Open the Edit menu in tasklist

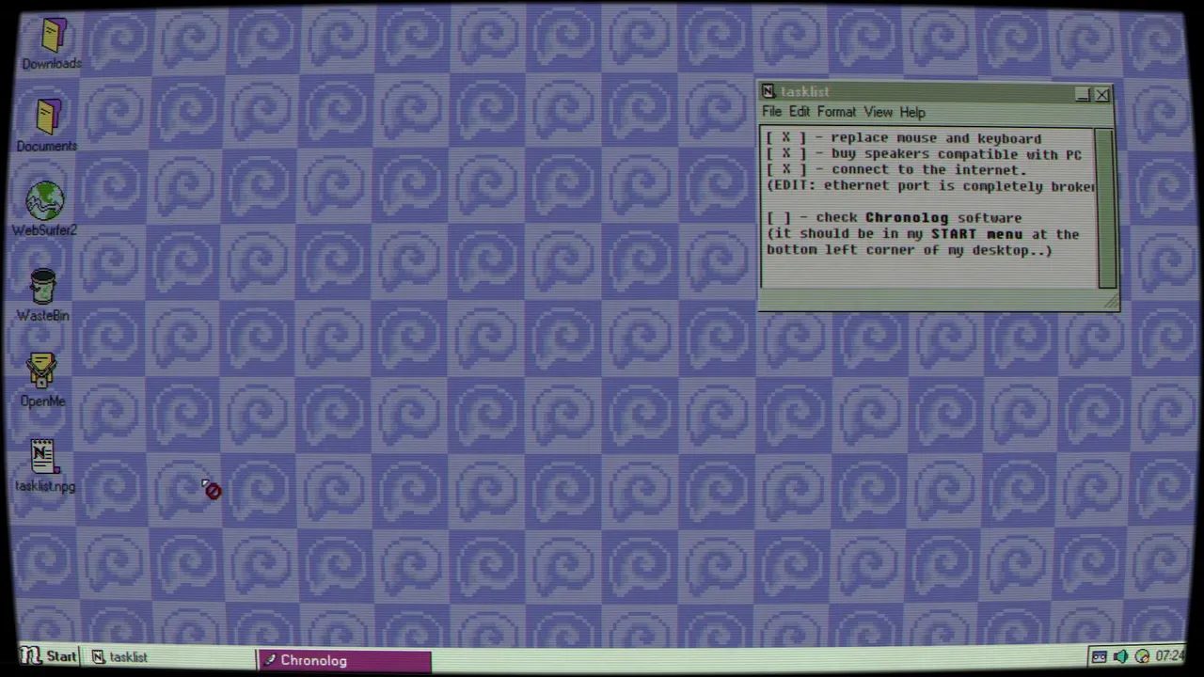coord(799,112)
